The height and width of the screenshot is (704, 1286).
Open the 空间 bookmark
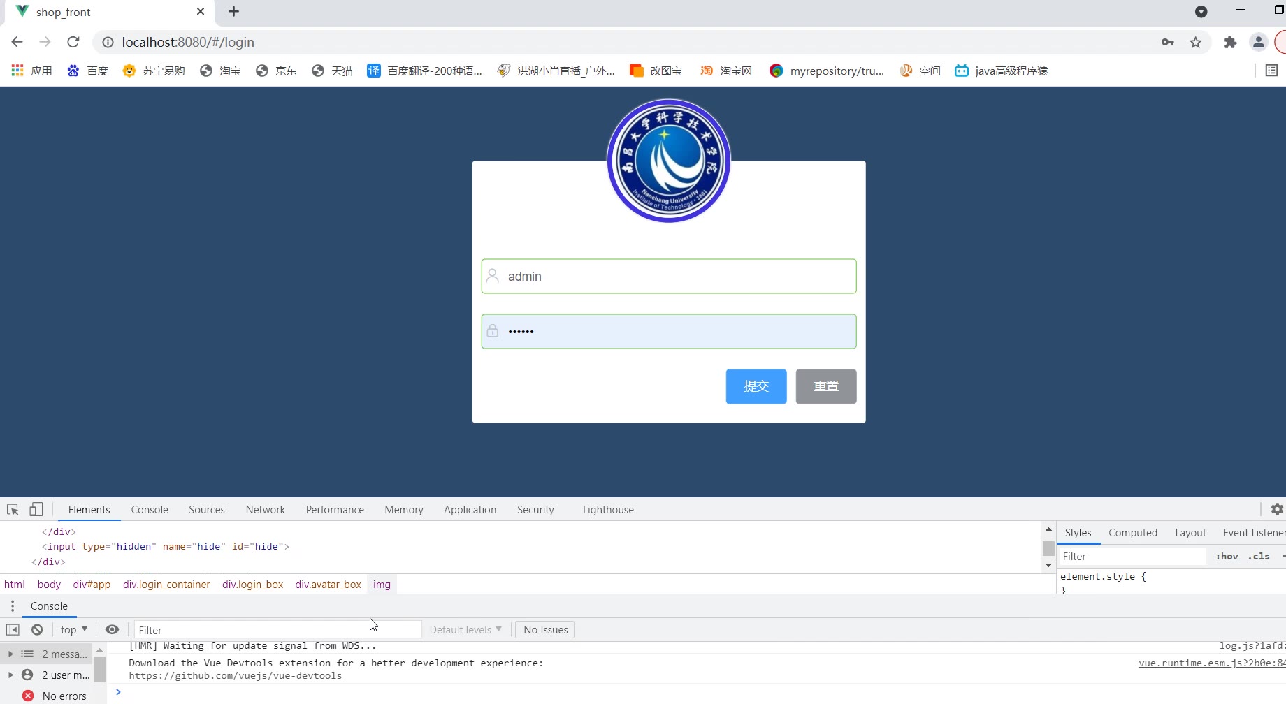(x=920, y=71)
